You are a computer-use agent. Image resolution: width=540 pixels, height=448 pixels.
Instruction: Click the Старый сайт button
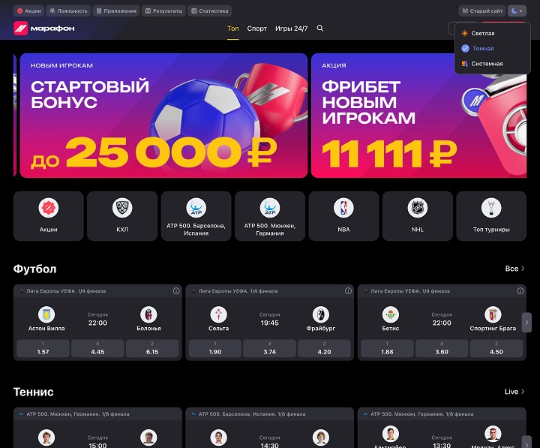(482, 11)
